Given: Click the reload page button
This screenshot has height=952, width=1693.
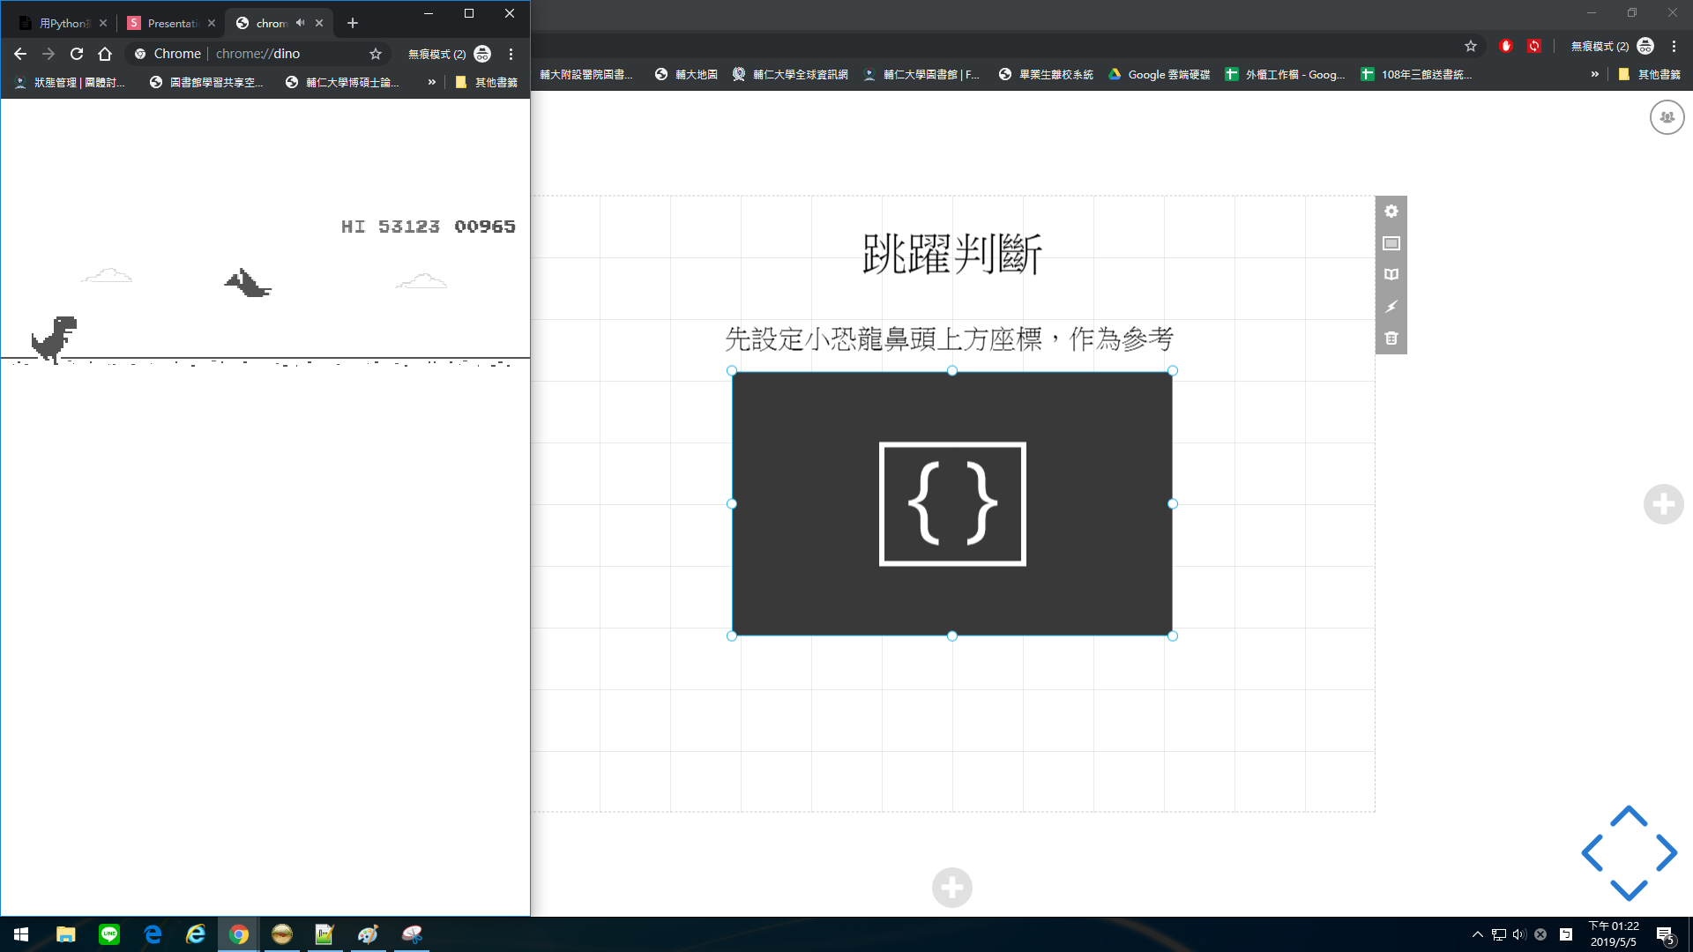Looking at the screenshot, I should (x=77, y=54).
